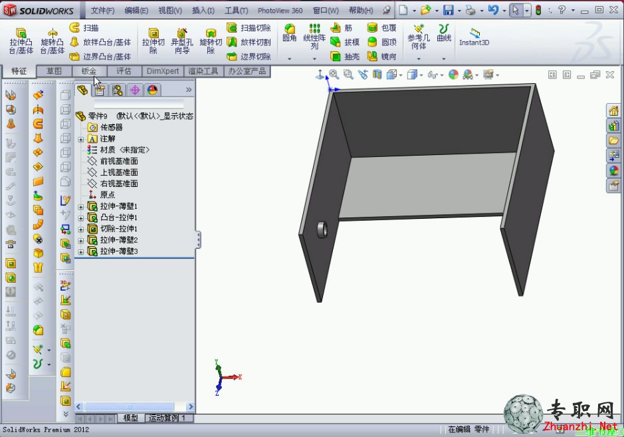624x437 pixels.
Task: Collapse the feature manager panel handle
Action: coord(198,240)
